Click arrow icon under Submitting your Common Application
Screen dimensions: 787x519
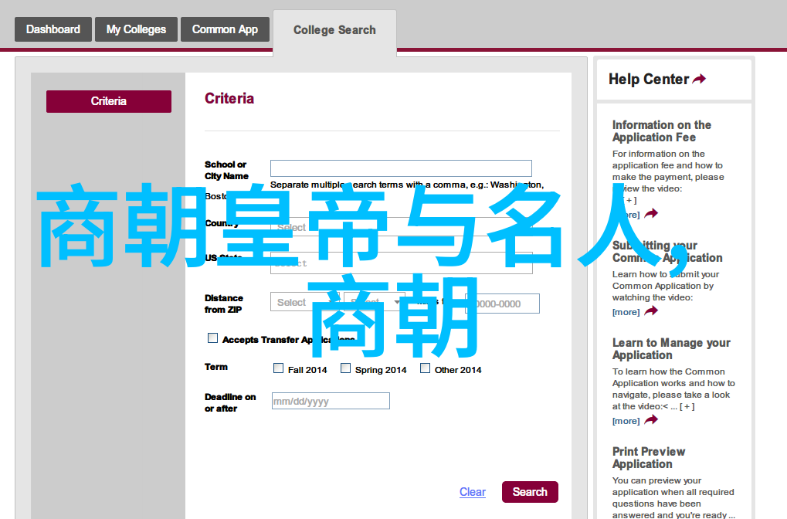[x=651, y=311]
